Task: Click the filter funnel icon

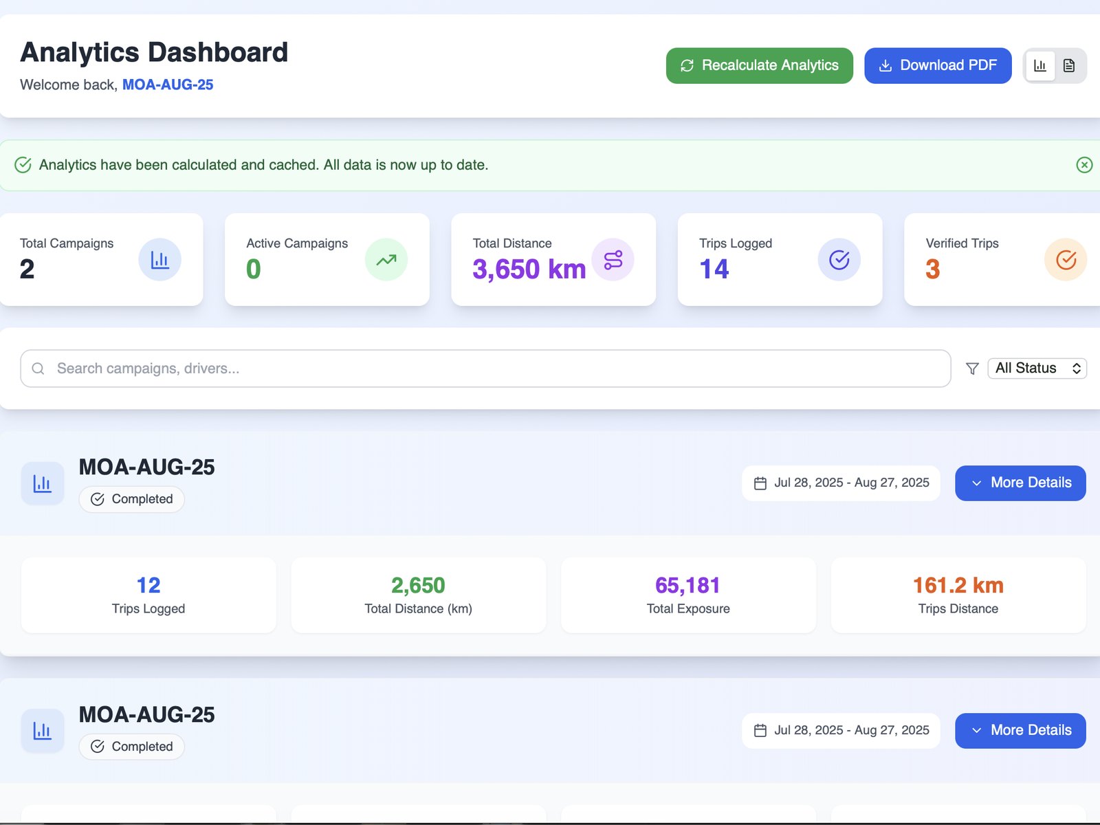Action: point(972,368)
